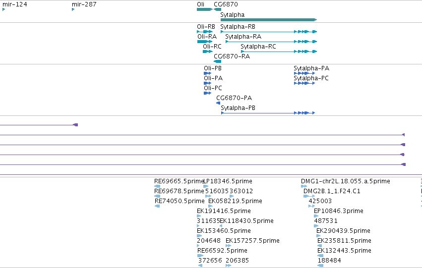Click EK290439.5prime EST label
422x268 pixels.
coord(344,231)
